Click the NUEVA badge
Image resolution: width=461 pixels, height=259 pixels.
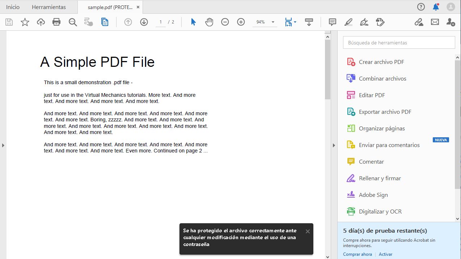tap(441, 140)
